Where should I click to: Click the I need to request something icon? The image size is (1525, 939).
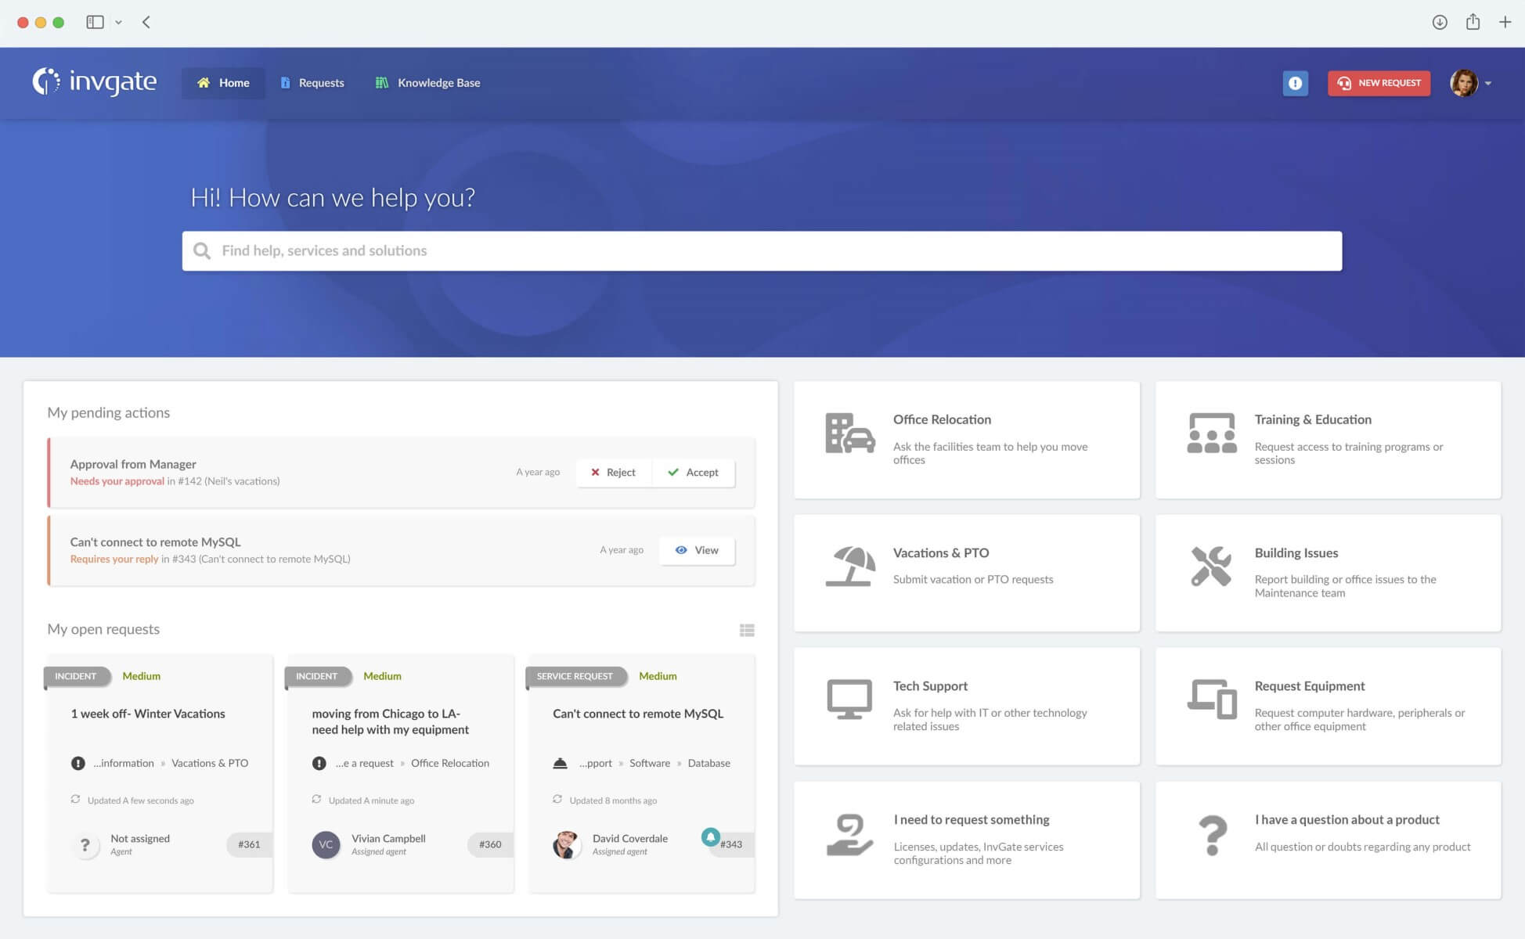tap(849, 833)
